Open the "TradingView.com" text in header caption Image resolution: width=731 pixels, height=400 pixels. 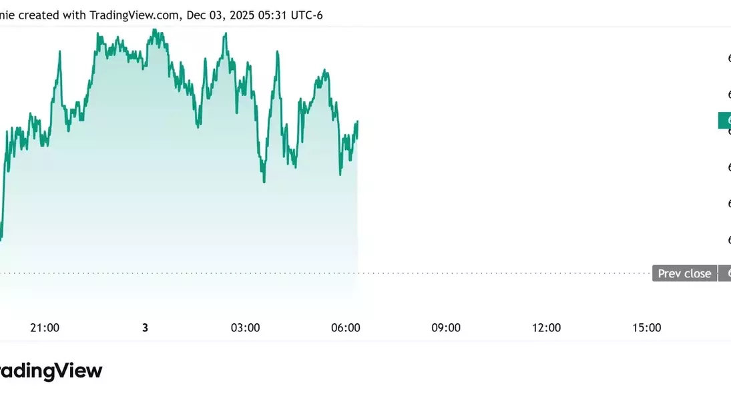(134, 15)
